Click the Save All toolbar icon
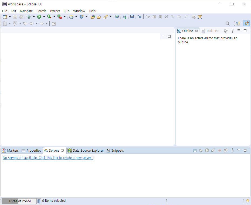 21,17
